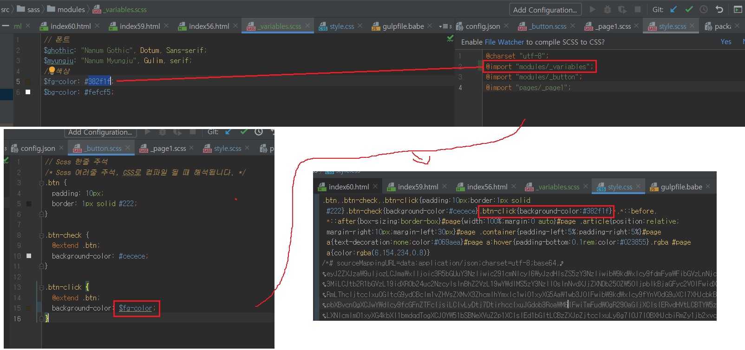Open the Add Configuration selector at top right
The height and width of the screenshot is (350, 745).
(545, 10)
